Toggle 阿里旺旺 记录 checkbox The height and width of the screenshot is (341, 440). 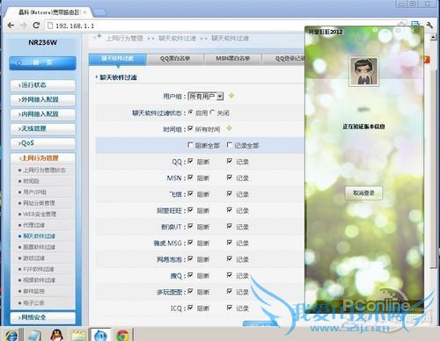pos(230,210)
